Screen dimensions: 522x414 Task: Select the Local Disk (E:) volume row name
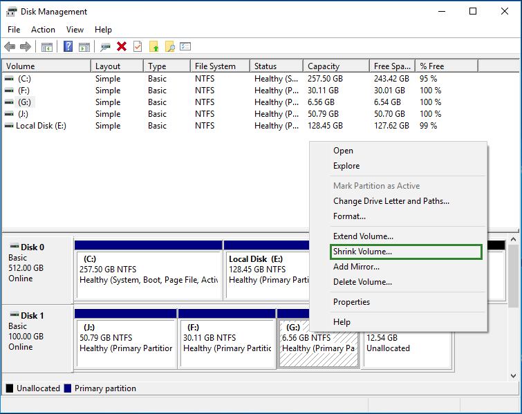[41, 126]
